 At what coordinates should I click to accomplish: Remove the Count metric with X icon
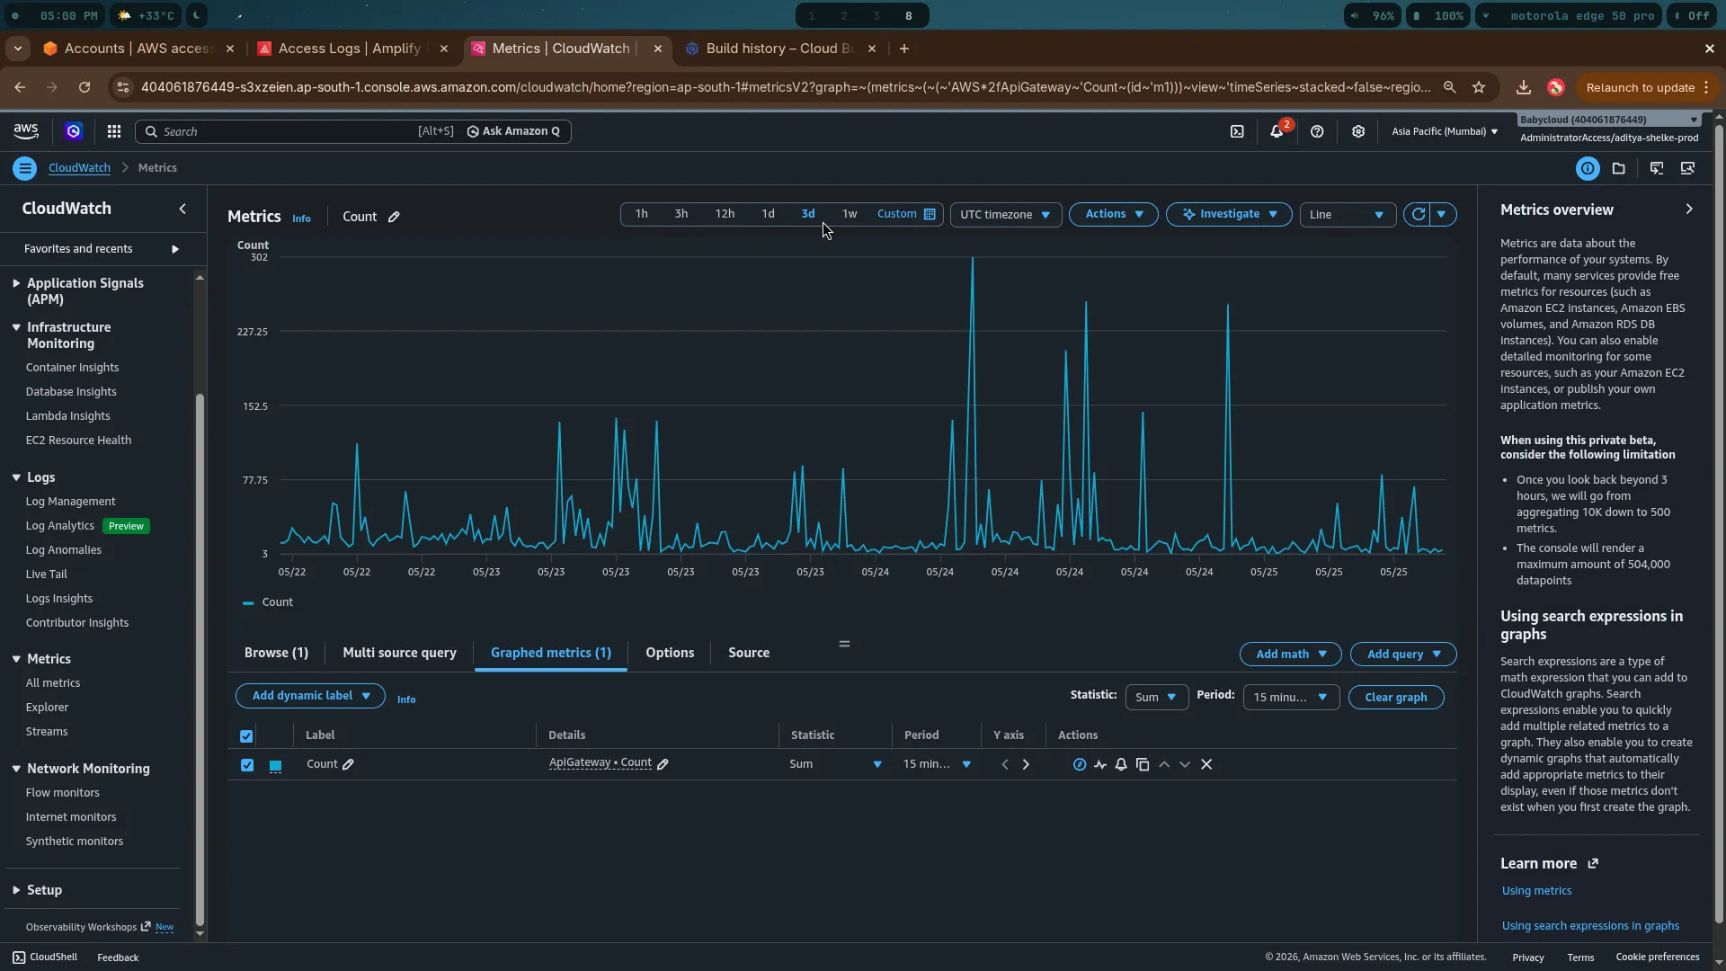pos(1206,764)
